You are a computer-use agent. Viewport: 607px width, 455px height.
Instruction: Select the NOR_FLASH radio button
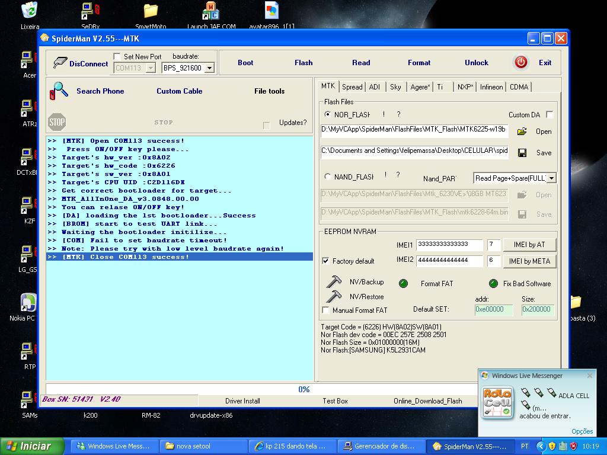coord(327,114)
